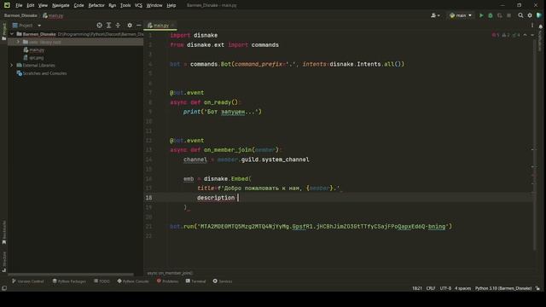Close the main.py editor tab
The height and width of the screenshot is (307, 546).
(x=173, y=26)
